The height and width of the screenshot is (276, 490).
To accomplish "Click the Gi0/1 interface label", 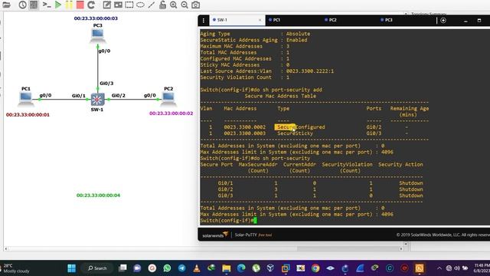I will pos(78,96).
